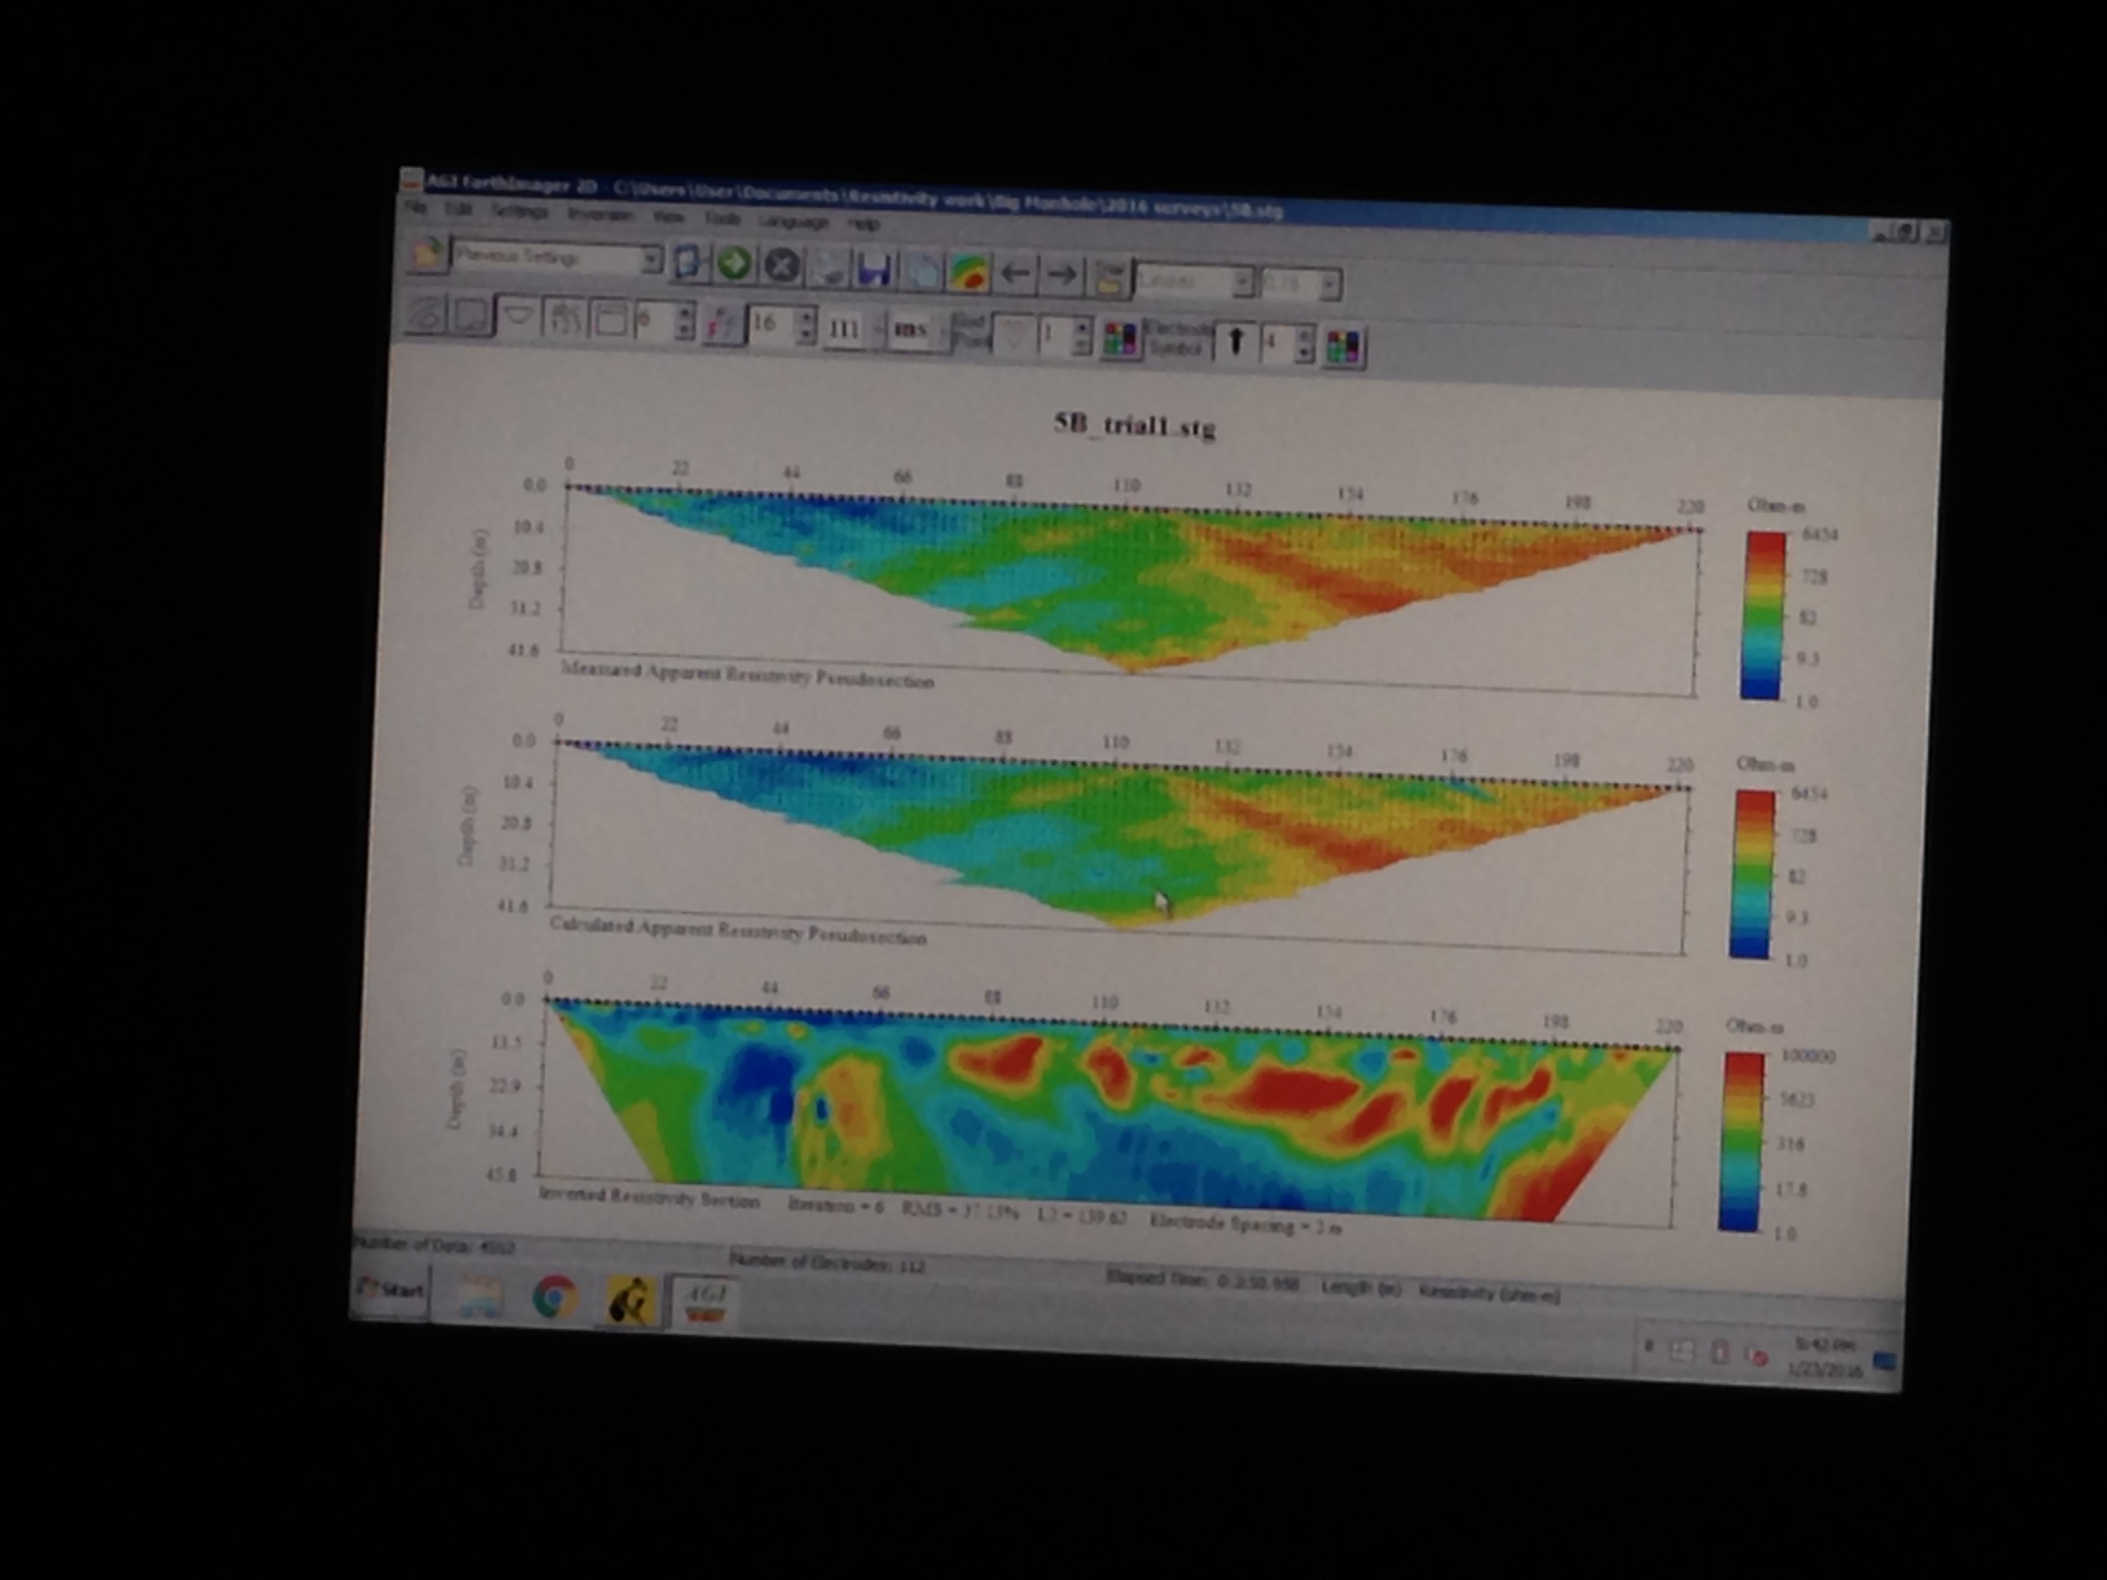
Task: Click the AGI EarthImager taskbar icon
Action: point(706,1302)
